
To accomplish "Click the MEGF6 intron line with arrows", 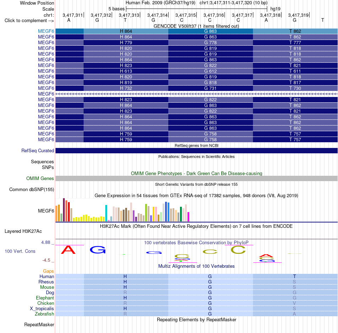I will (x=196, y=94).
